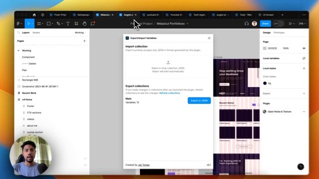Add a new page with plus icon
319x179 pixels.
coord(84,41)
